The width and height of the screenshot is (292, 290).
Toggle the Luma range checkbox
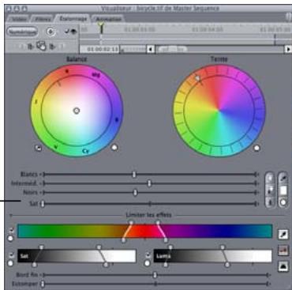pyautogui.click(x=148, y=254)
